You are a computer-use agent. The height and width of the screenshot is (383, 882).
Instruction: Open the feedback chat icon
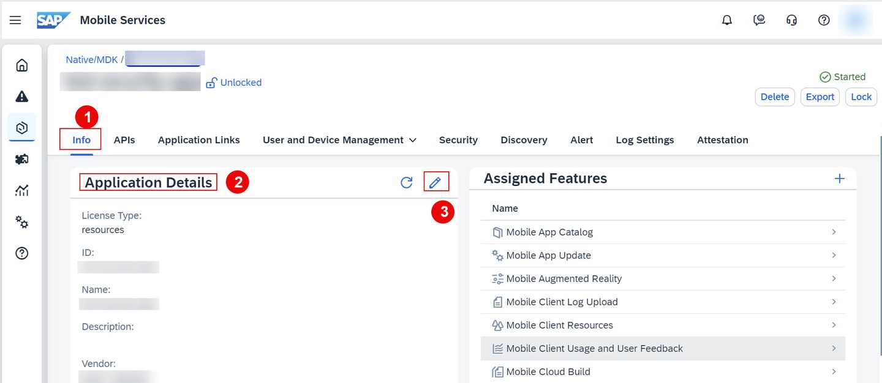pyautogui.click(x=759, y=20)
